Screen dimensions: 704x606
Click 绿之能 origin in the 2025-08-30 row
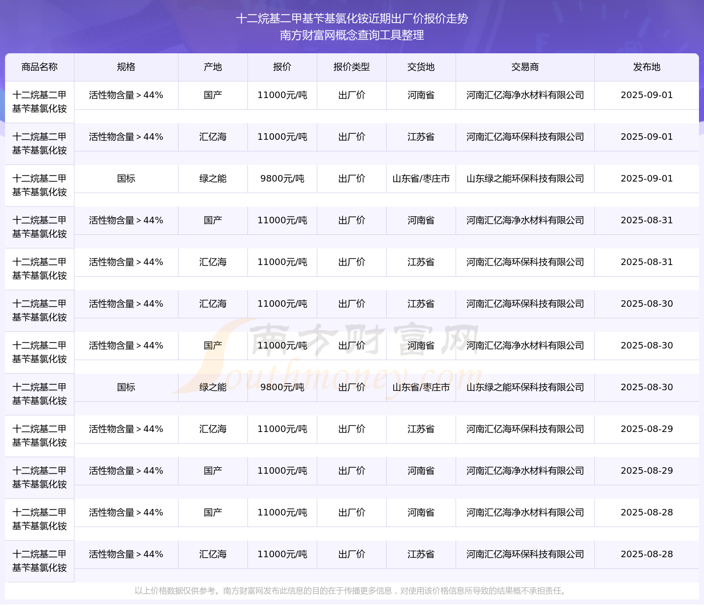(213, 387)
